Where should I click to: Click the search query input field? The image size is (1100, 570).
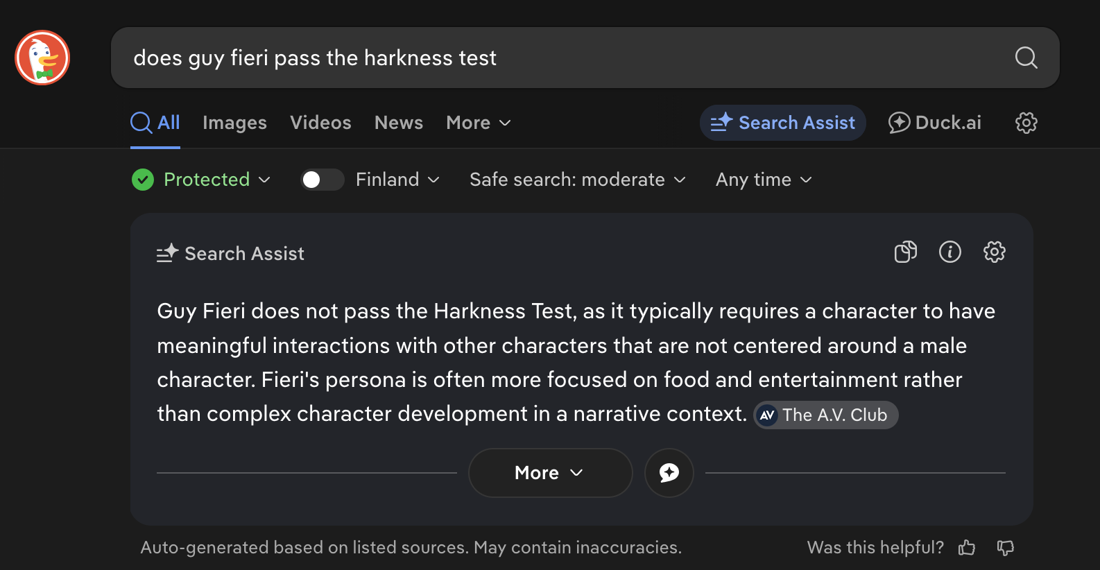click(555, 58)
